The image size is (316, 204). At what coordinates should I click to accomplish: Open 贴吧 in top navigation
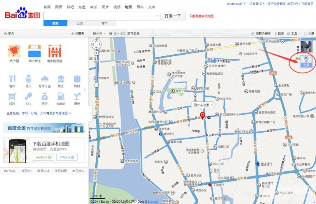70,7
